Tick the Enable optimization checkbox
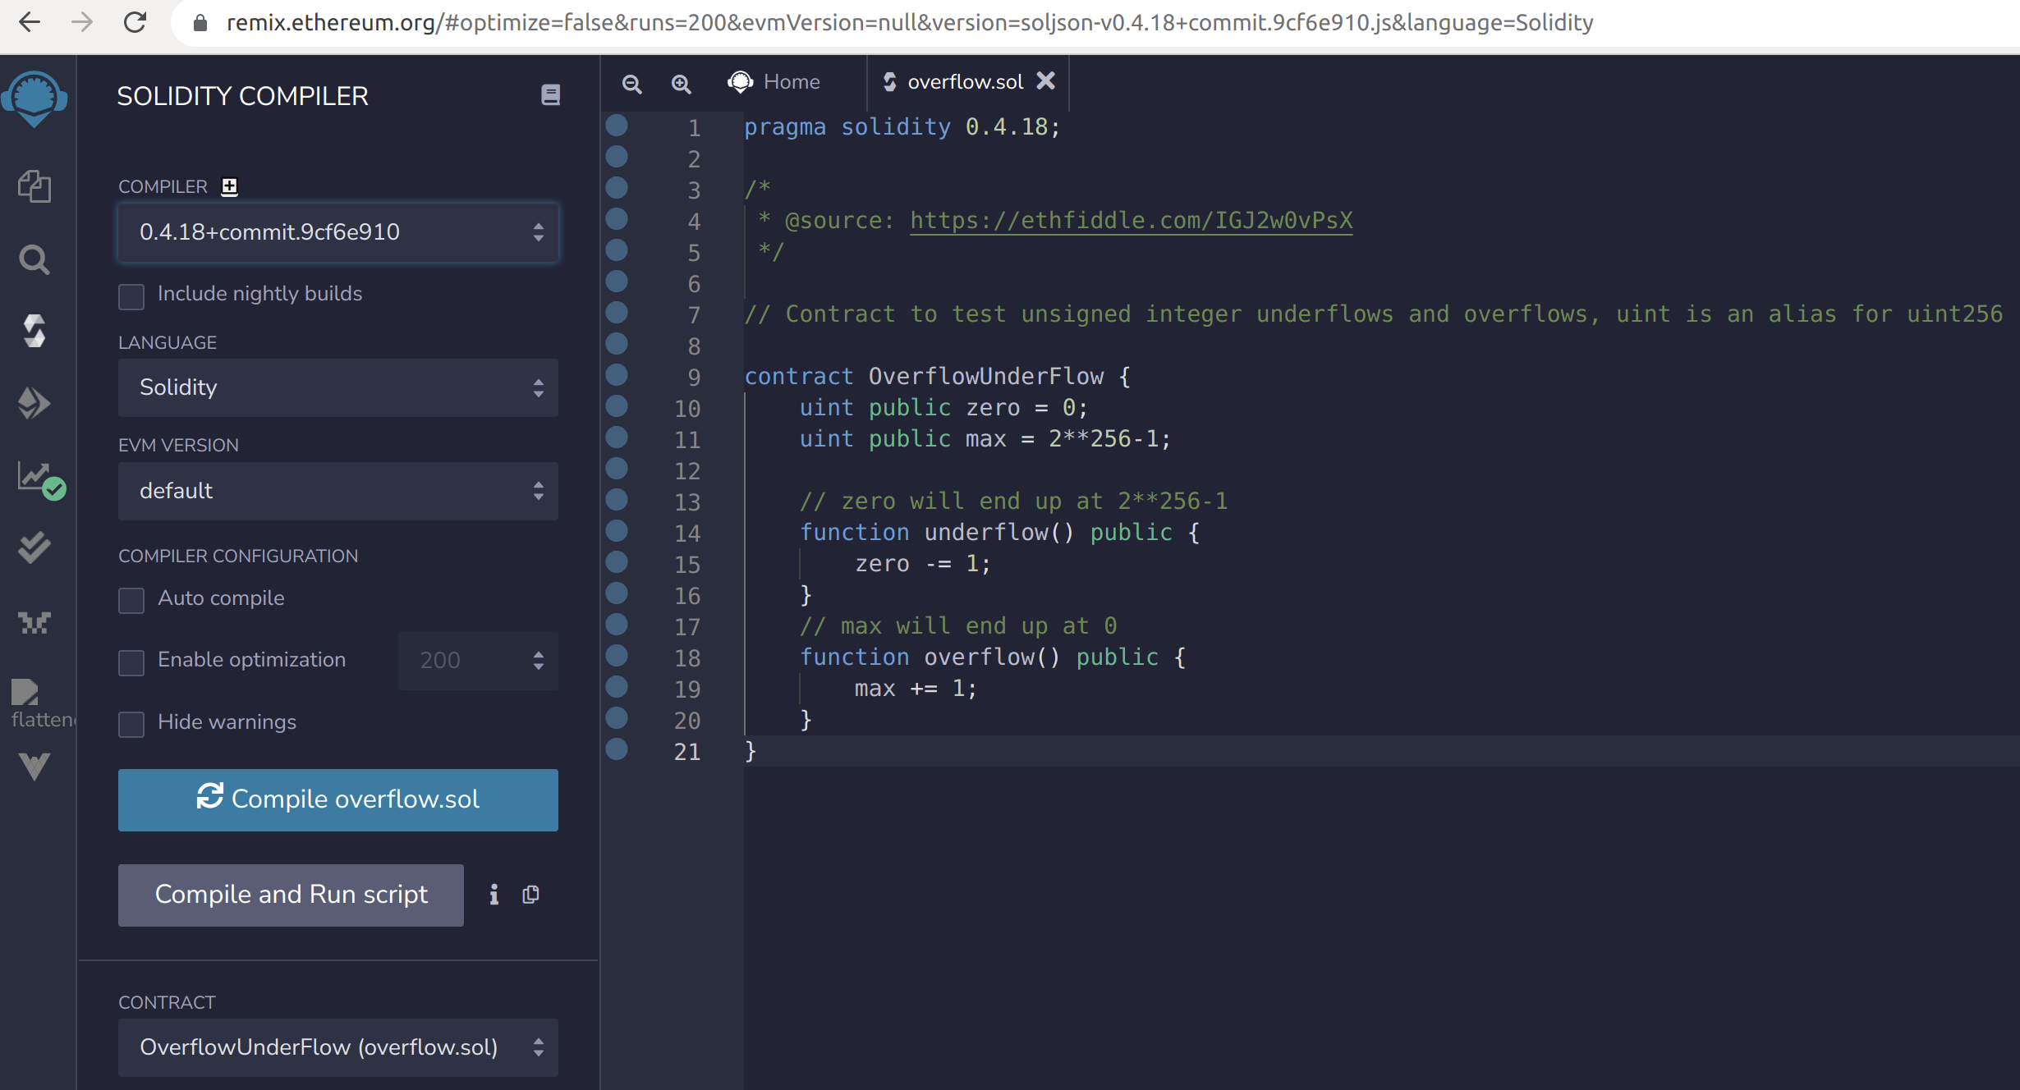The image size is (2020, 1090). tap(131, 662)
